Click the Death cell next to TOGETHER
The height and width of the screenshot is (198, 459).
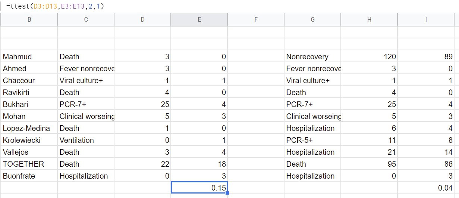86,164
